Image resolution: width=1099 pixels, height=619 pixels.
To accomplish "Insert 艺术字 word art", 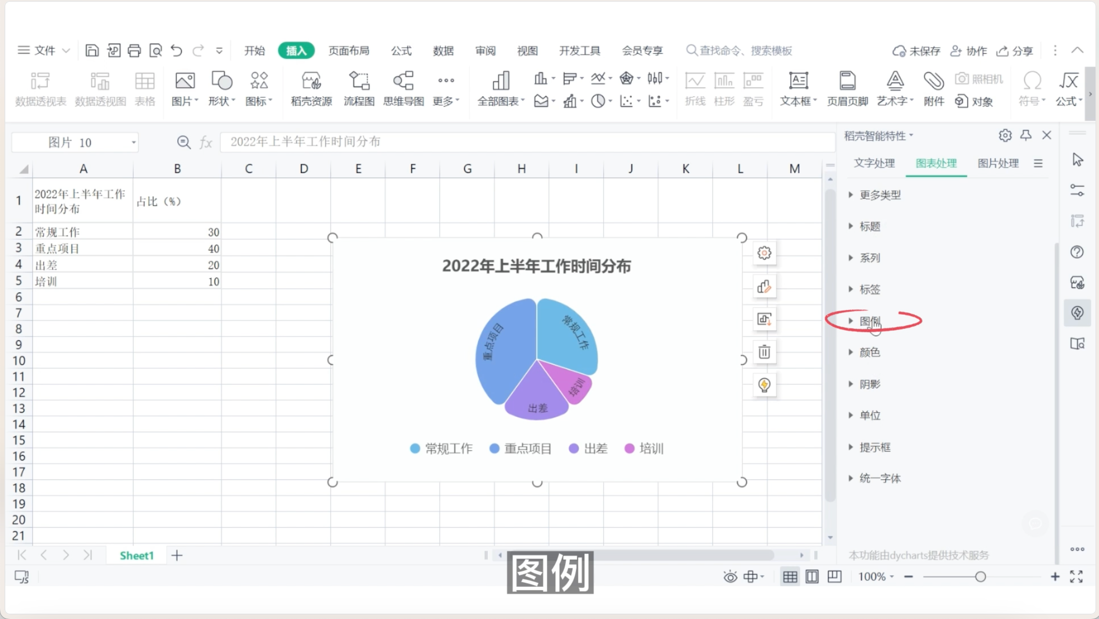I will point(895,89).
